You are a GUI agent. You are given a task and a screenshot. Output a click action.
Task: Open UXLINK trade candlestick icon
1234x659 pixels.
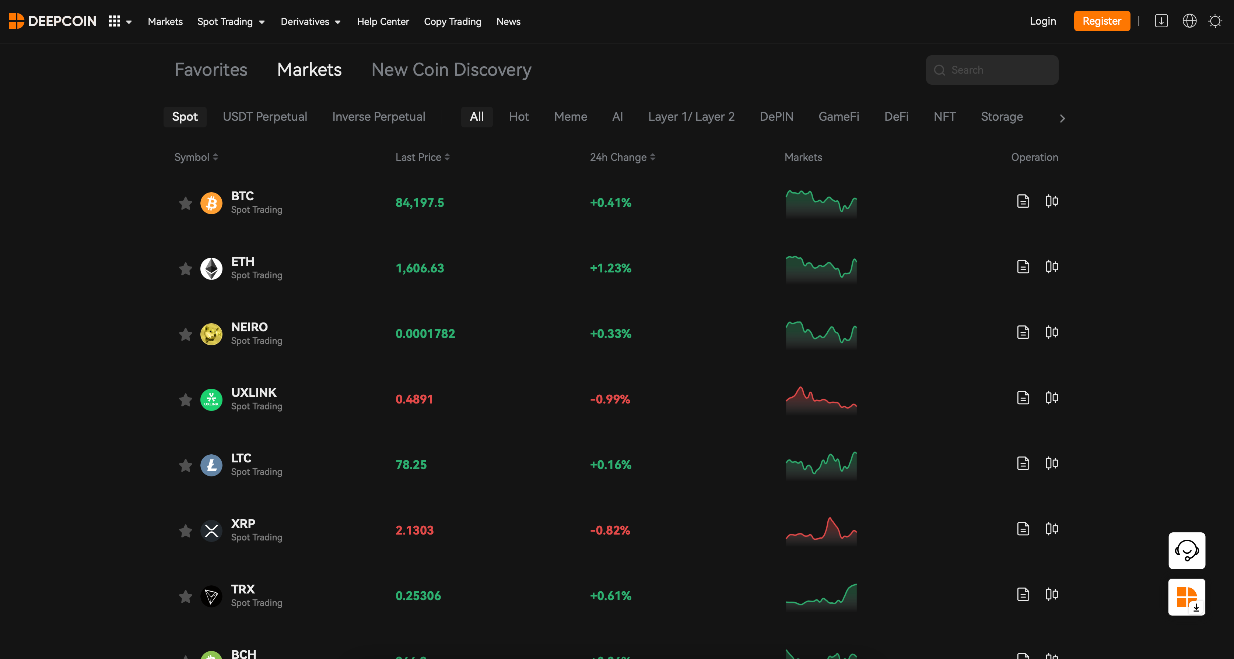pyautogui.click(x=1052, y=398)
